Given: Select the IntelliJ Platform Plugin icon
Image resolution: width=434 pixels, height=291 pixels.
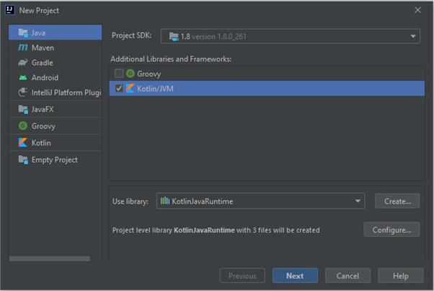Looking at the screenshot, I should click(22, 92).
